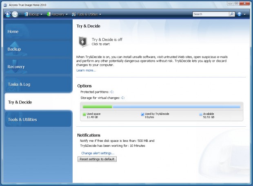
Task: Change protected partitions C: link
Action: (112, 92)
